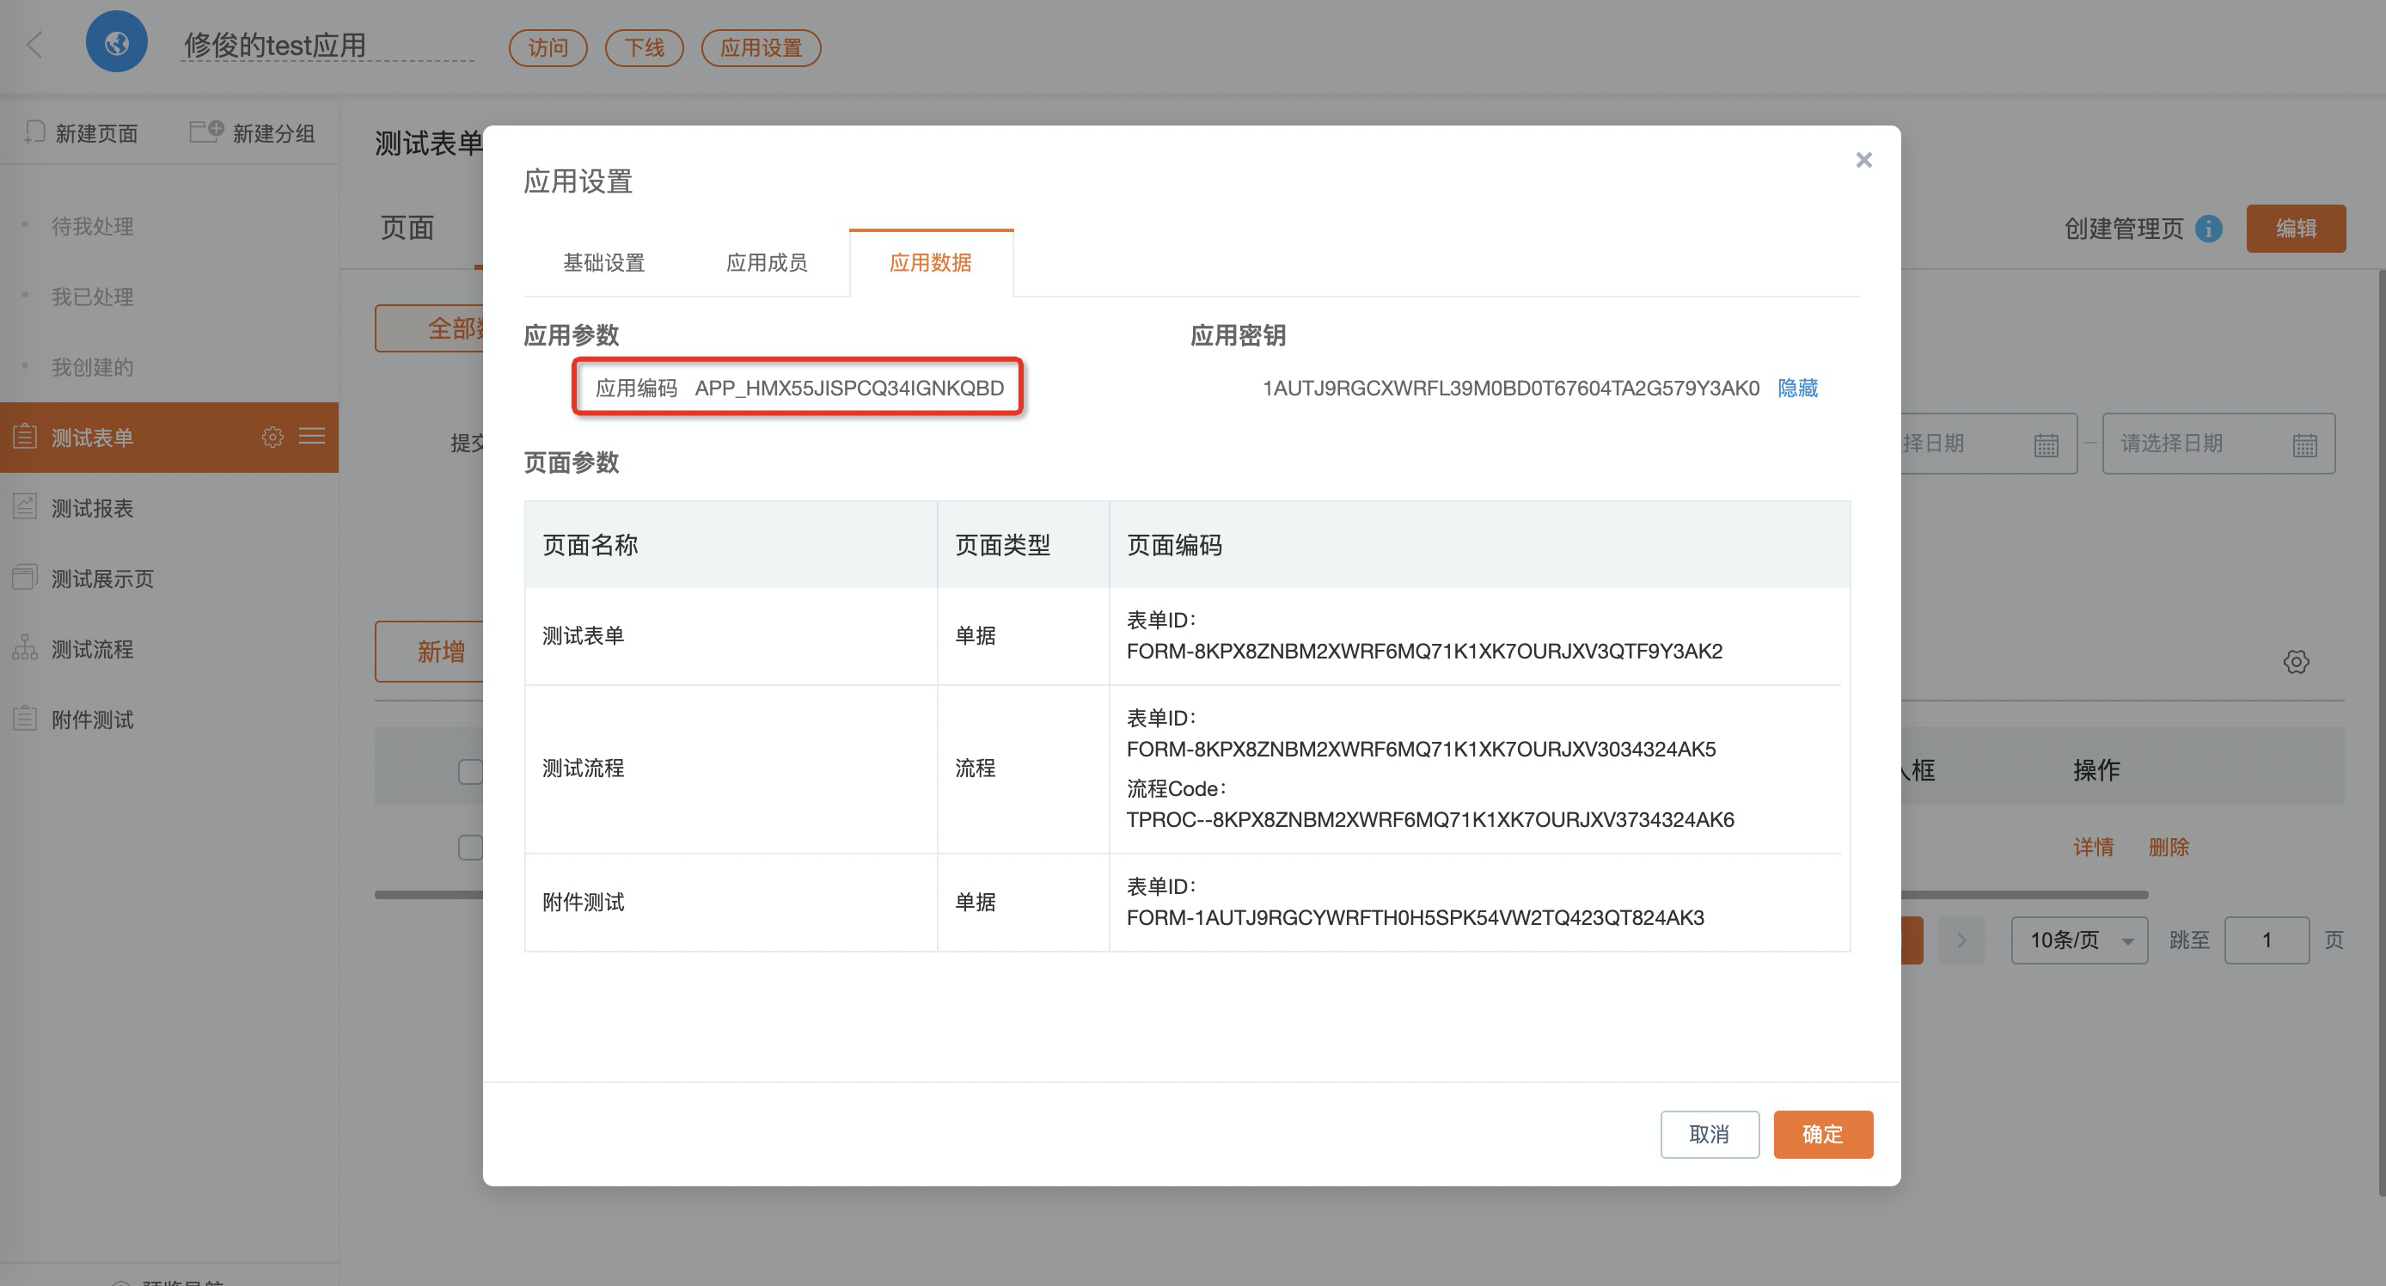Check the first data row checkbox
Image resolution: width=2386 pixels, height=1286 pixels.
pos(470,847)
